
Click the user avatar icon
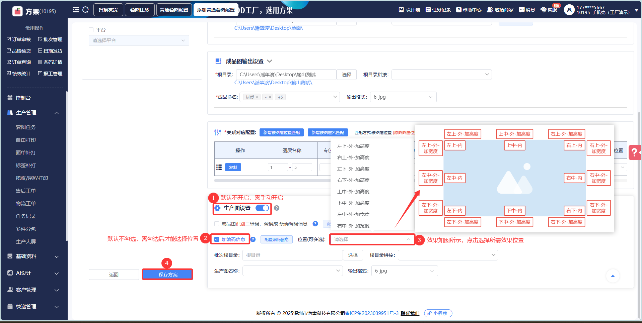pyautogui.click(x=569, y=10)
